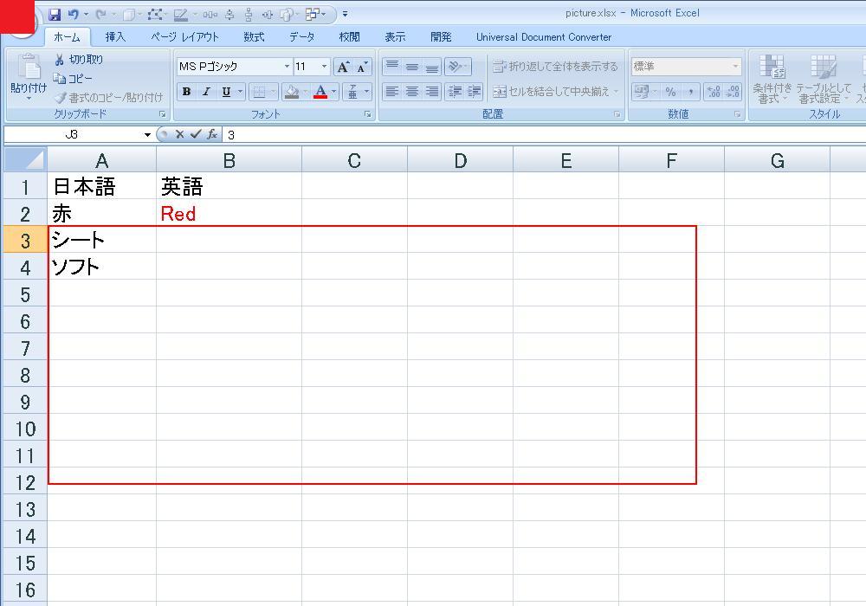Click the increase decimal icon

coord(714,92)
